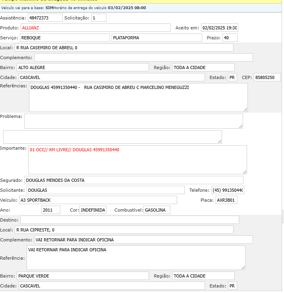284x293 pixels.
Task: Click the CEP field 85805250
Action: (267, 77)
